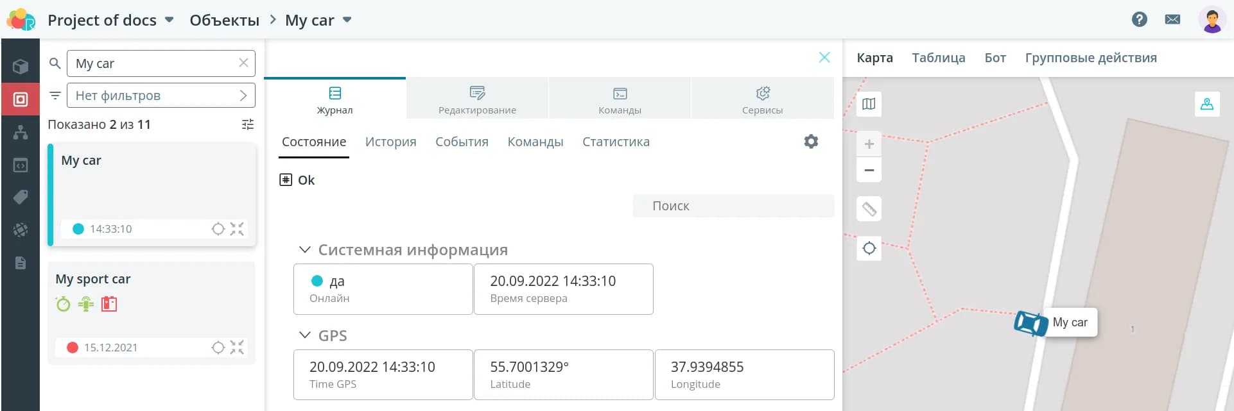Open map layers selector icon
This screenshot has width=1234, height=411.
tap(869, 104)
